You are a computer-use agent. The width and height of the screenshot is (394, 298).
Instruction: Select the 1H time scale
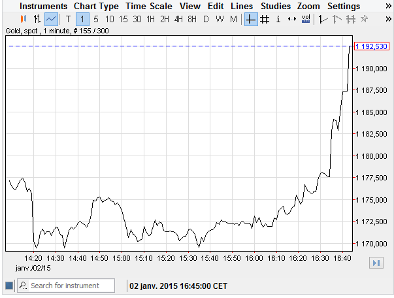(x=150, y=19)
